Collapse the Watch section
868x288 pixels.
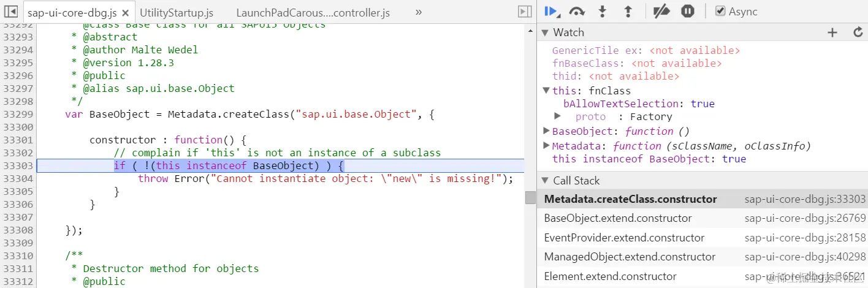tap(546, 32)
